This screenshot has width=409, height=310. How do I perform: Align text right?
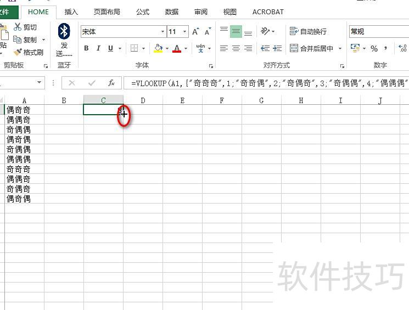248,48
